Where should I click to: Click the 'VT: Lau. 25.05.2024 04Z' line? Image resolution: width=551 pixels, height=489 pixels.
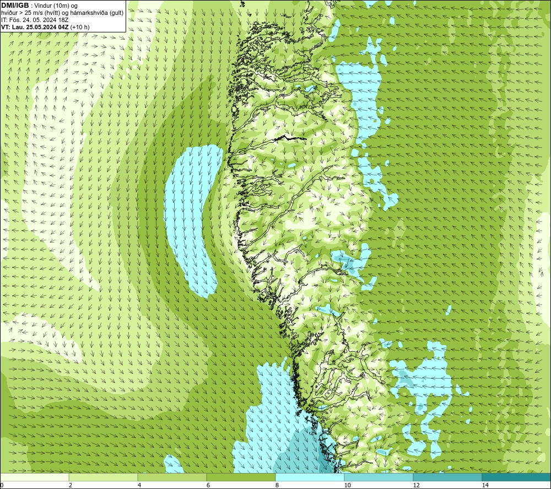(x=35, y=27)
